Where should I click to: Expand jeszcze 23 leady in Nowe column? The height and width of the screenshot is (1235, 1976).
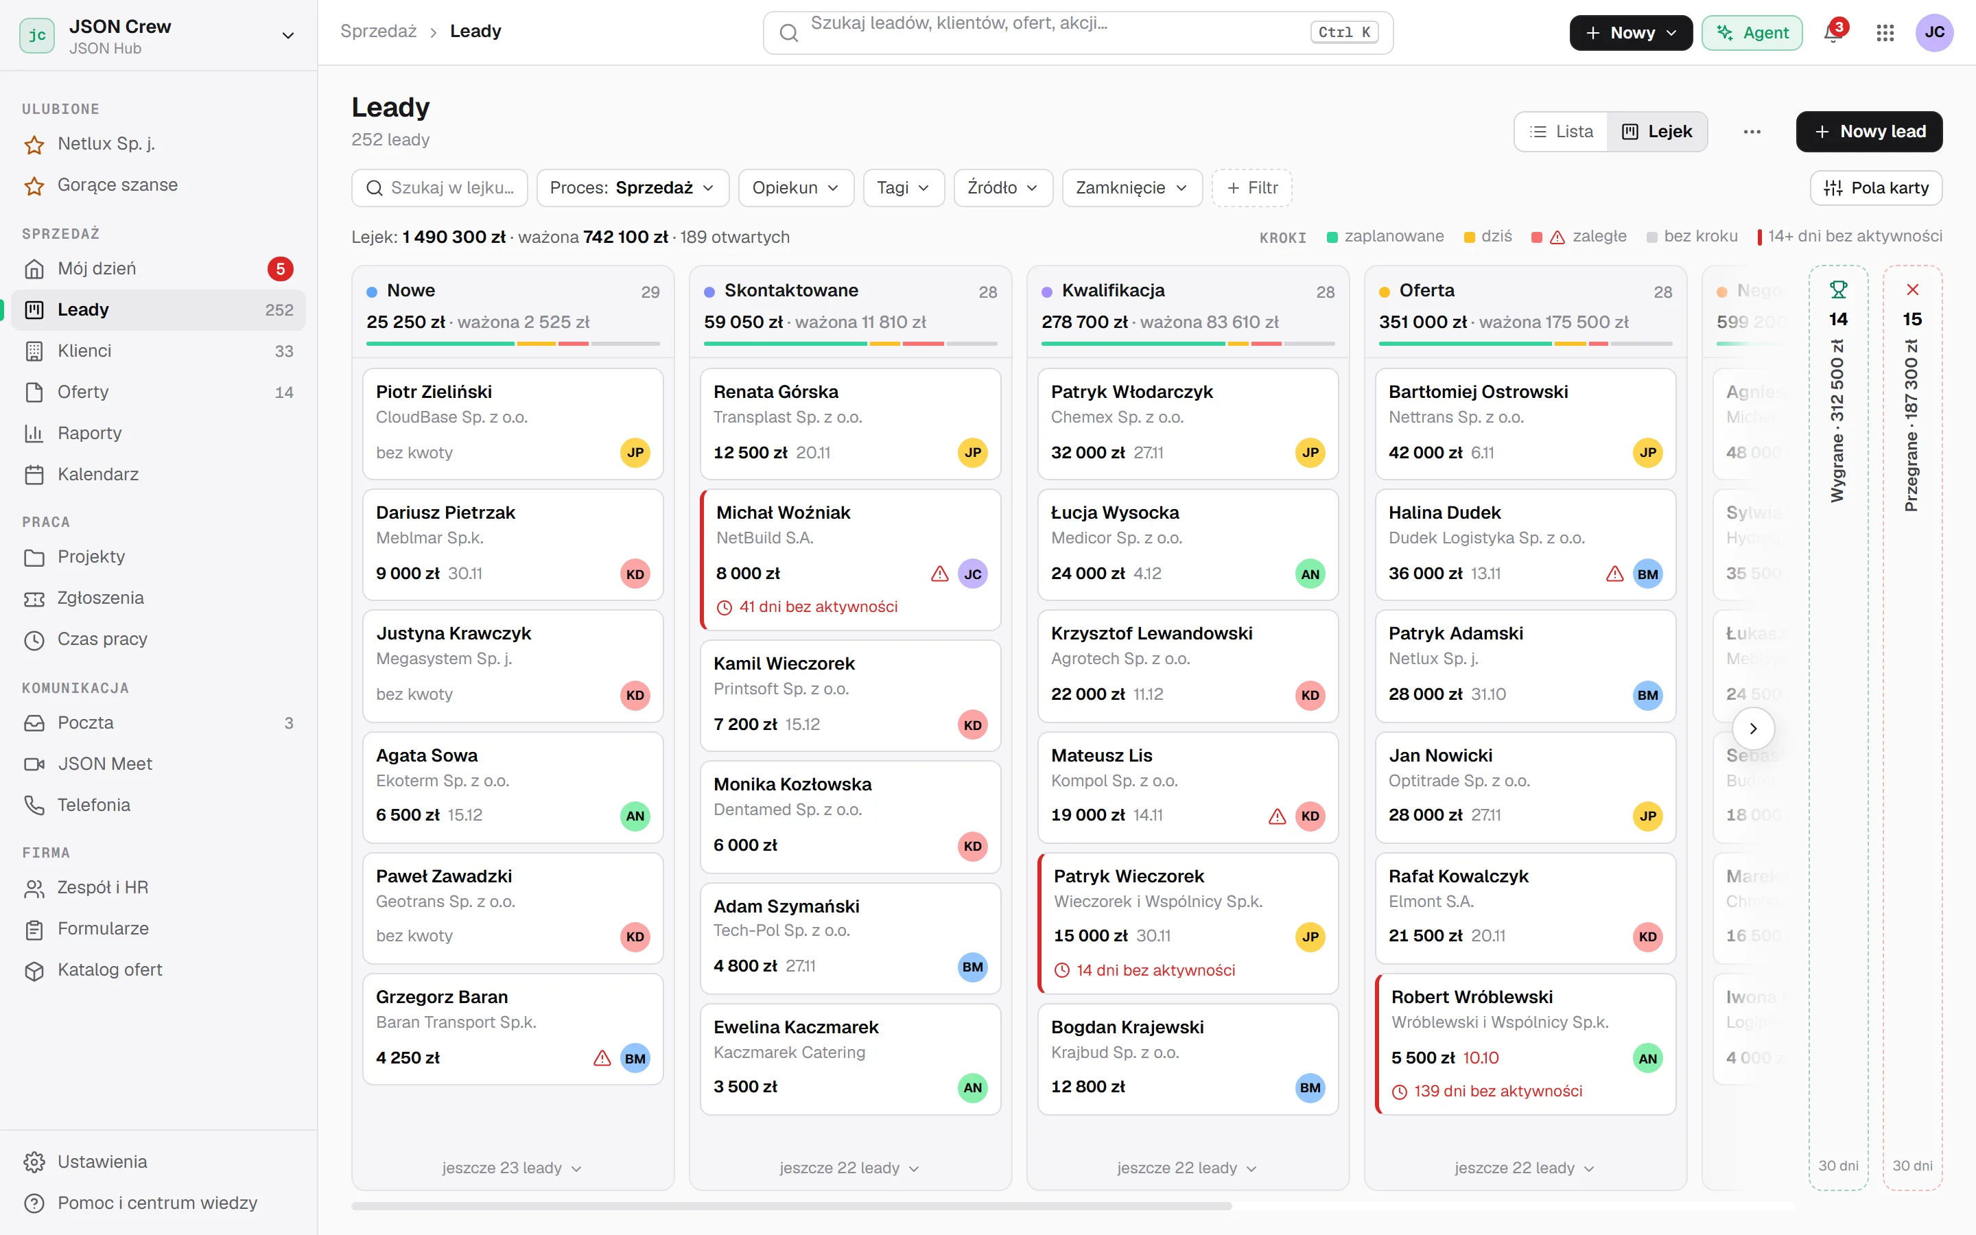[512, 1168]
